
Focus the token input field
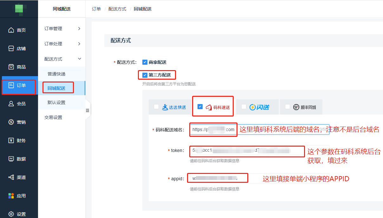[x=259, y=150]
